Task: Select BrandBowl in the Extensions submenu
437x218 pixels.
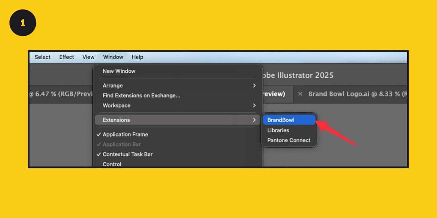Action: pyautogui.click(x=289, y=120)
